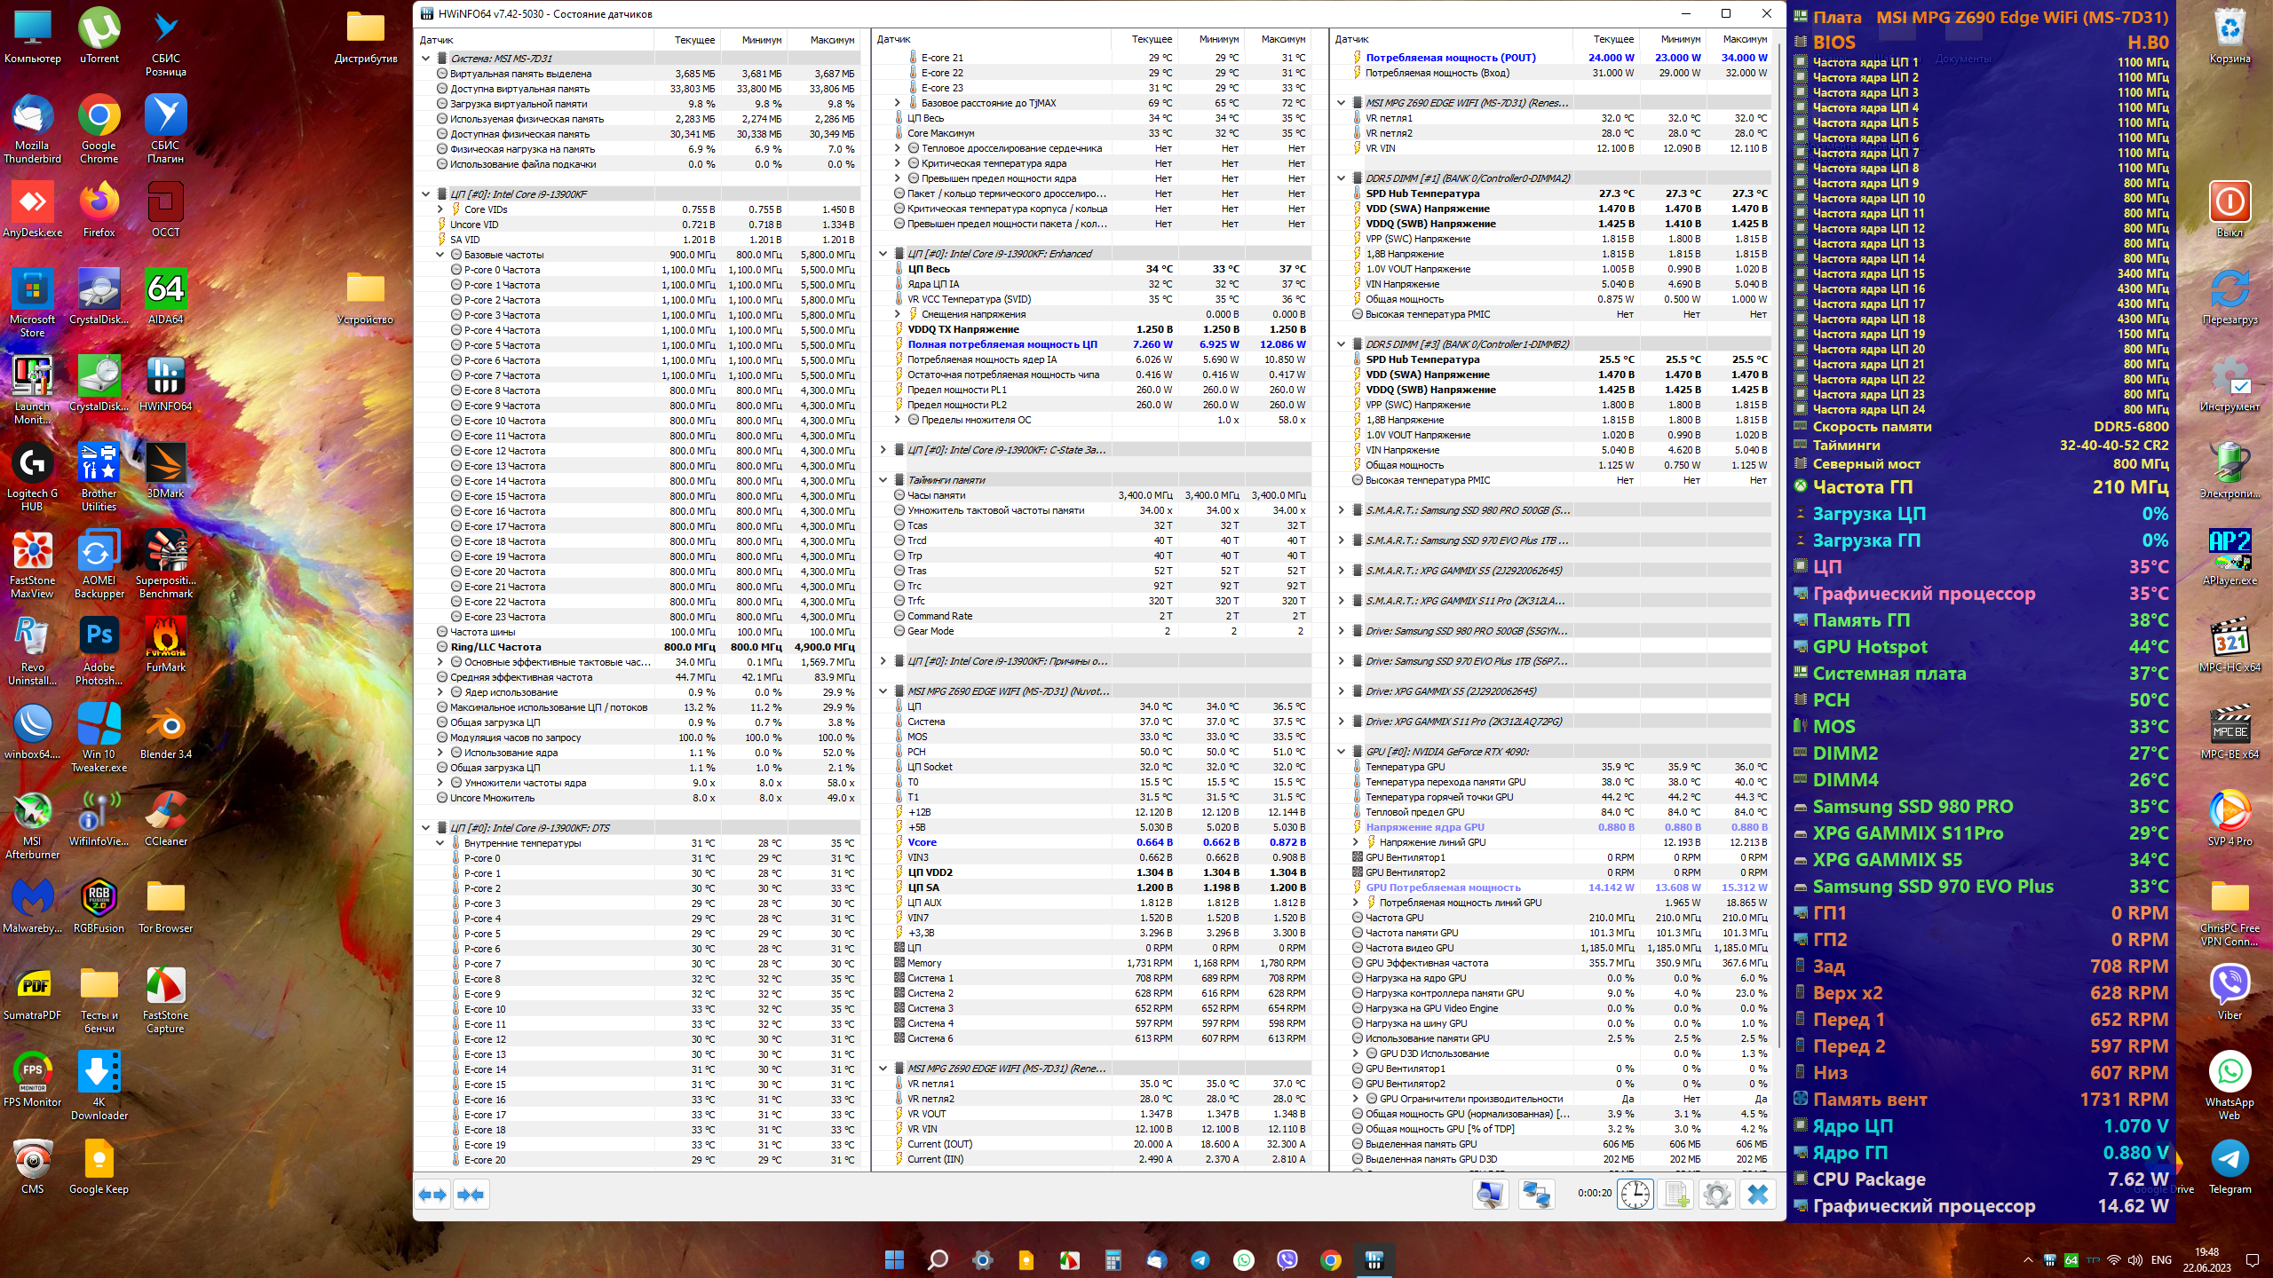Screen dimensions: 2273x1278
Task: Click the Chrome icon in the taskbar
Action: [x=1330, y=1260]
